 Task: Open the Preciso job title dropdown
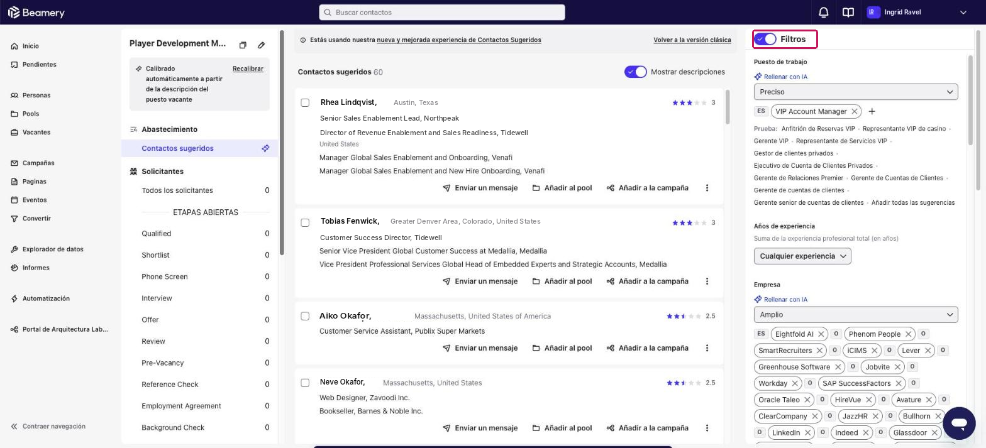[x=856, y=92]
